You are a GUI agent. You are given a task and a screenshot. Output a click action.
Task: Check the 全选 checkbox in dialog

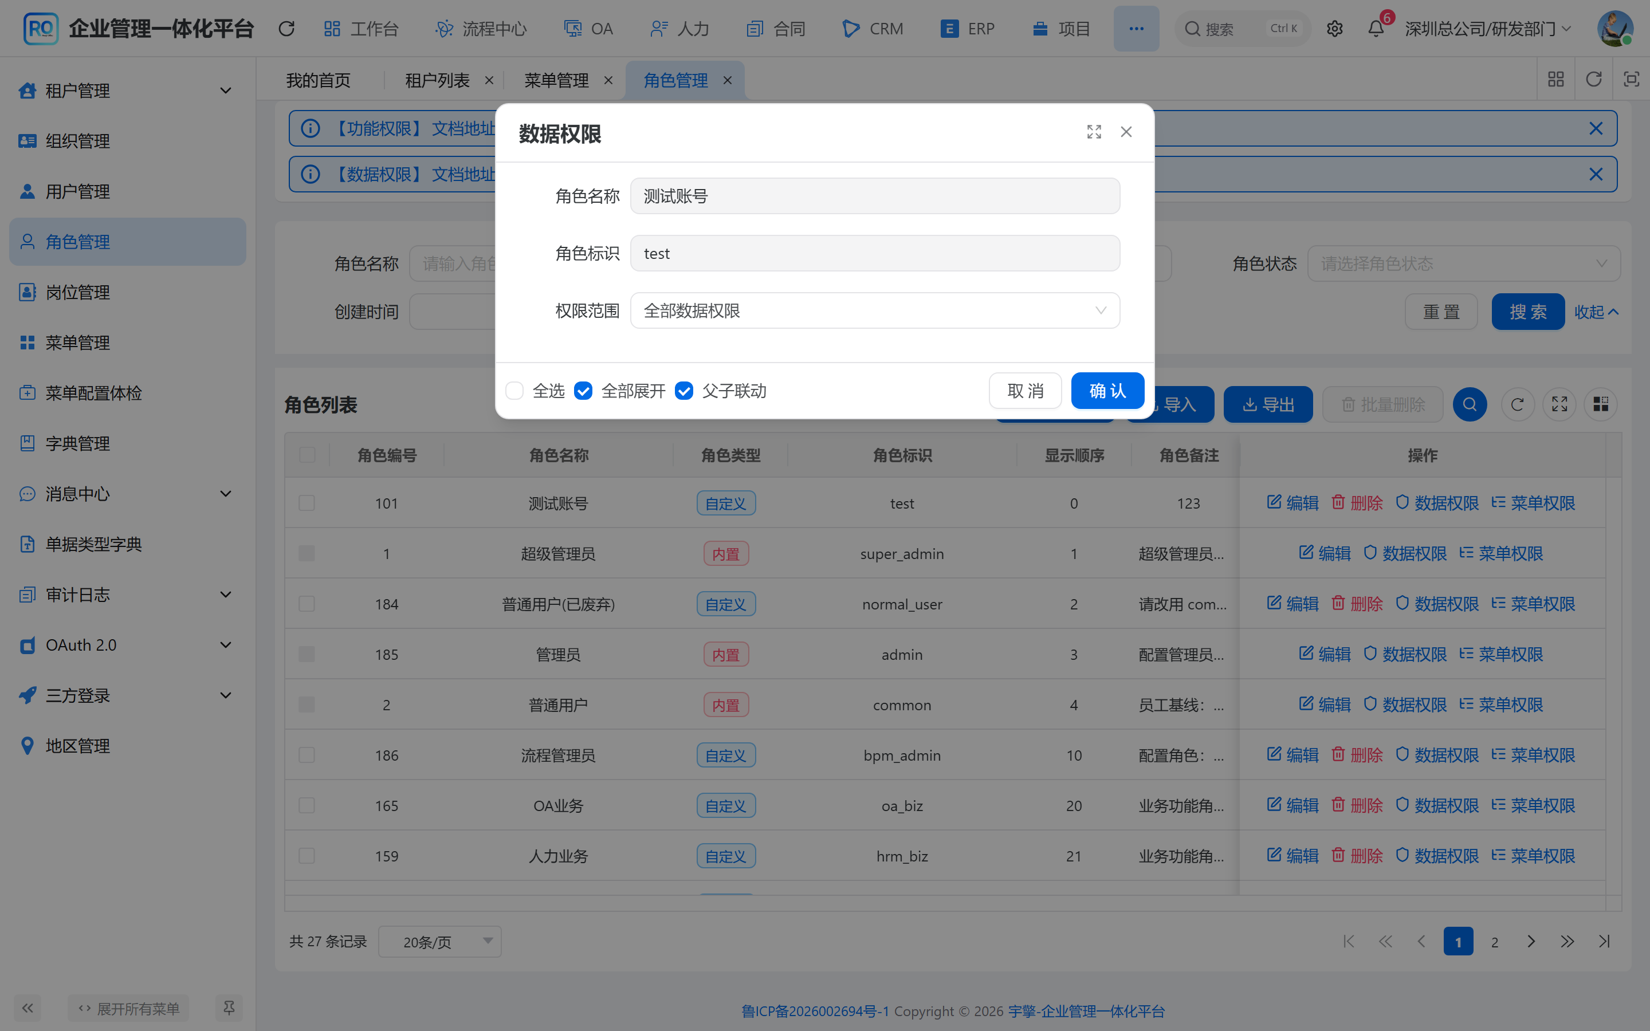[x=514, y=391]
